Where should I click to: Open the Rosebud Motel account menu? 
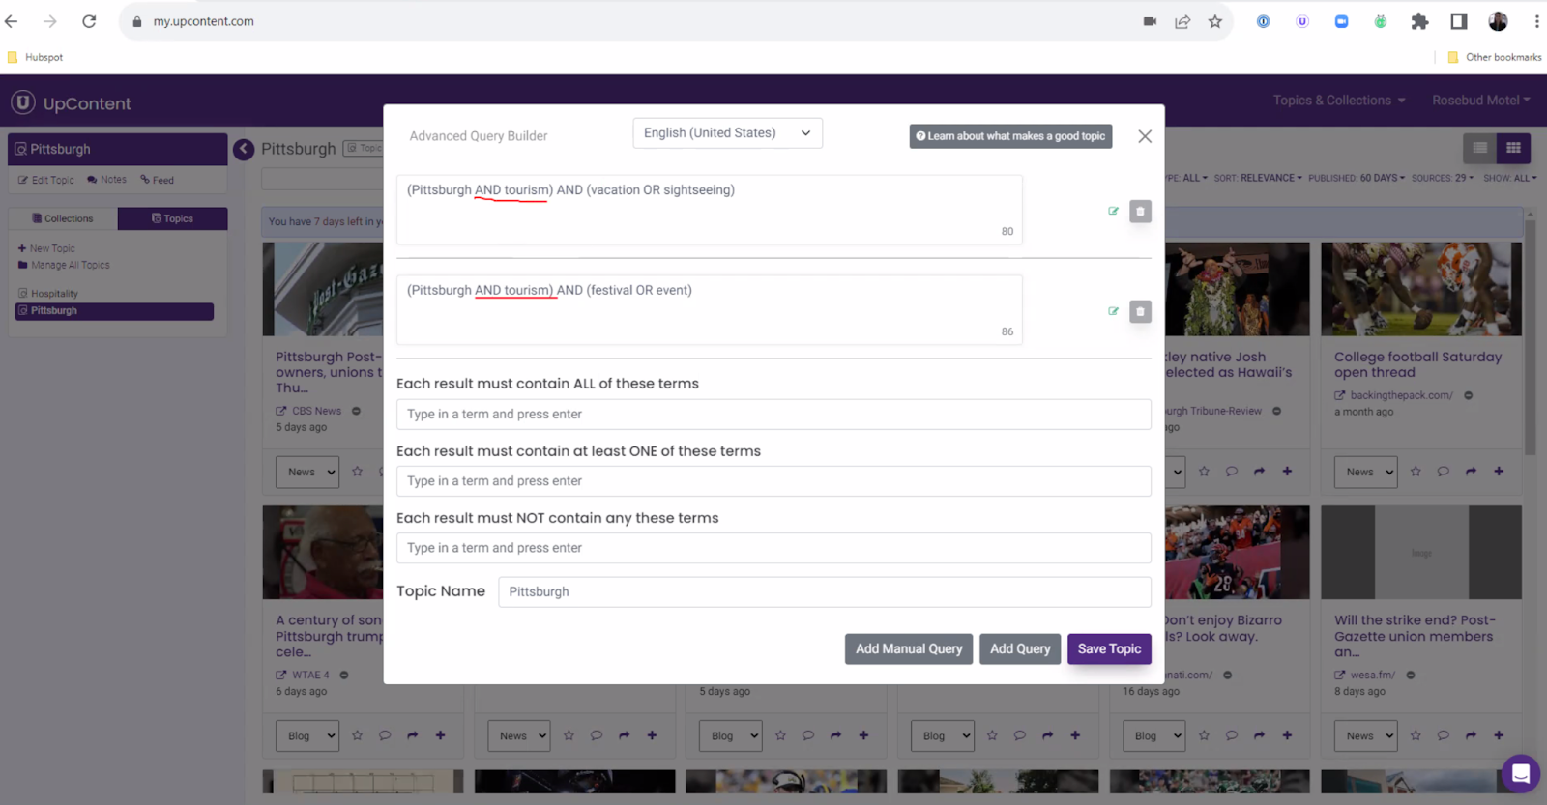pyautogui.click(x=1481, y=101)
